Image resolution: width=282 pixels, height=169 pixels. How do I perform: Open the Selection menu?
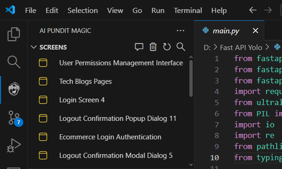point(83,11)
